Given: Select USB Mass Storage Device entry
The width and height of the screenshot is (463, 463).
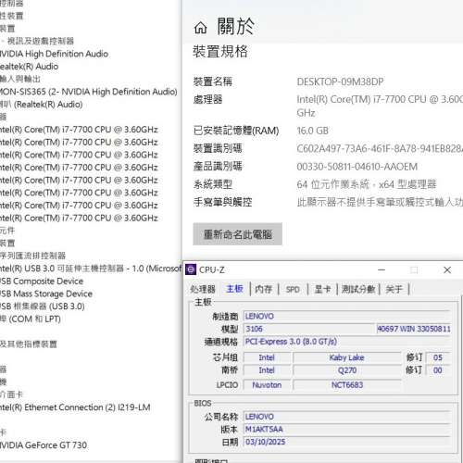Looking at the screenshot, I should point(46,294).
